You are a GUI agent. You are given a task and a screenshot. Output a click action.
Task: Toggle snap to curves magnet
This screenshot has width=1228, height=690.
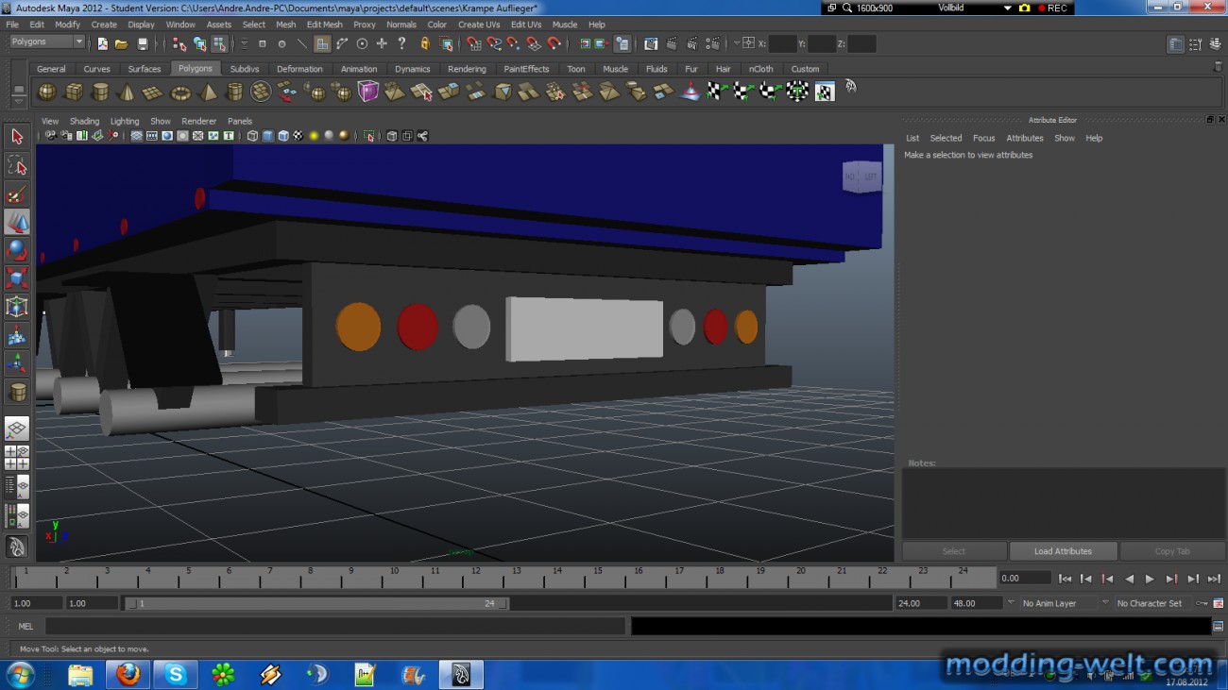493,43
